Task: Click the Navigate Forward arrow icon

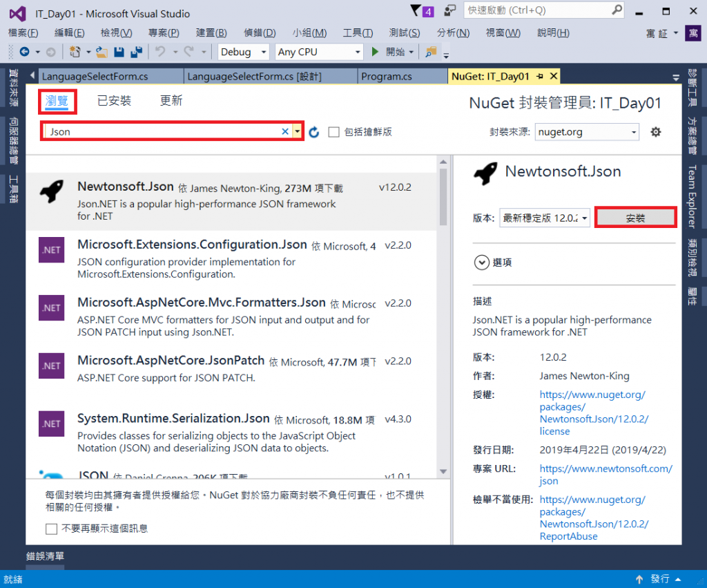Action: [x=51, y=53]
